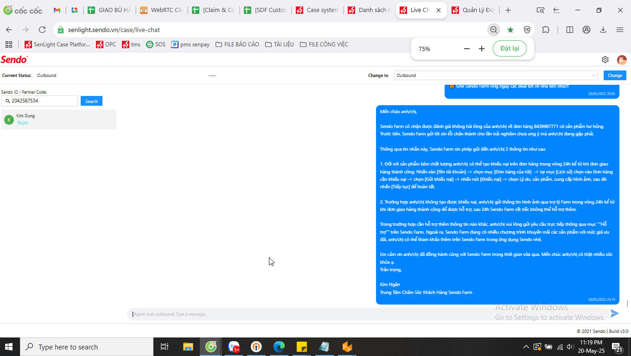The height and width of the screenshot is (356, 631).
Task: Open the browser profile account icon
Action: click(x=586, y=30)
